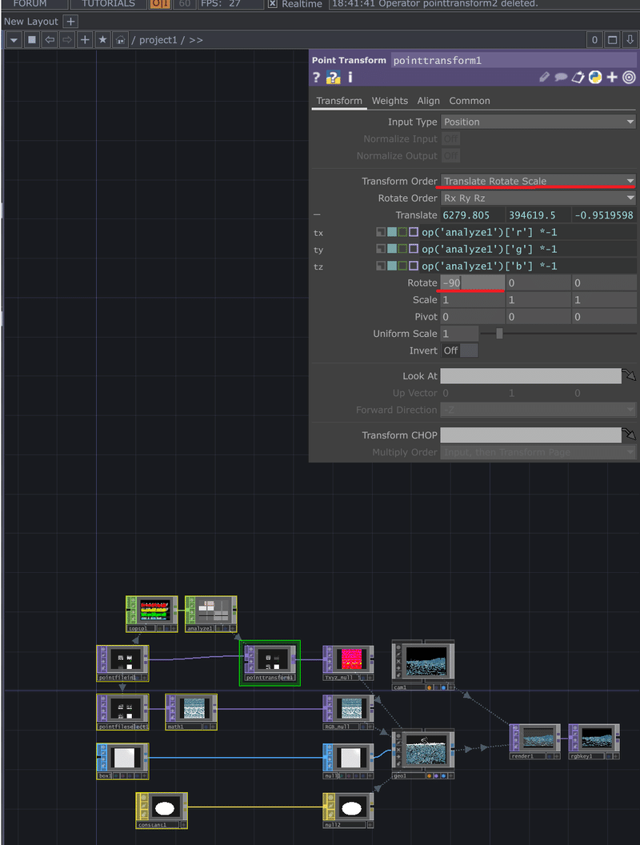Image resolution: width=640 pixels, height=845 pixels.
Task: Toggle the expression mode square on tz row
Action: (392, 266)
